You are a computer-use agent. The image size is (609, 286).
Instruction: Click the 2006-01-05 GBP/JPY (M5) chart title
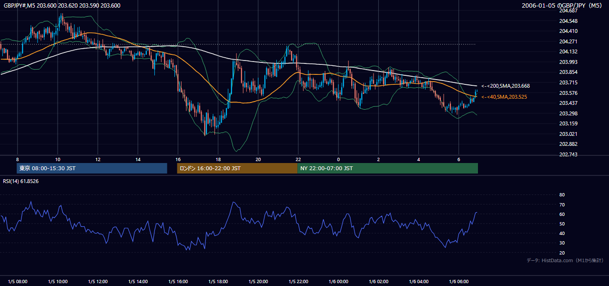(x=562, y=5)
